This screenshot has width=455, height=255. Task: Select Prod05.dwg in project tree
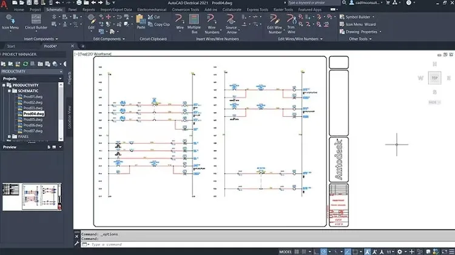33,119
